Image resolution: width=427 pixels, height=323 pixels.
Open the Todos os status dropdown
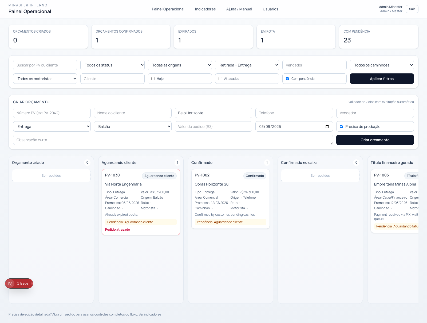[x=112, y=65]
